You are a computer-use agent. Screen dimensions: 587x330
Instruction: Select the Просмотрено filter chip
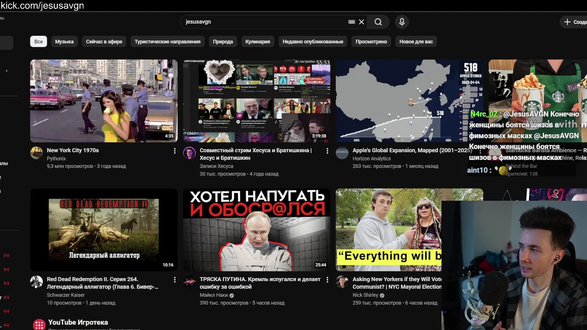(x=371, y=41)
